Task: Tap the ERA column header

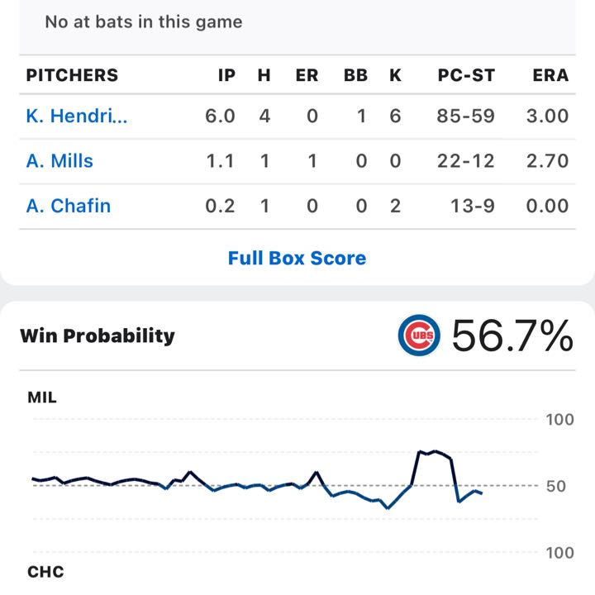Action: click(x=550, y=75)
